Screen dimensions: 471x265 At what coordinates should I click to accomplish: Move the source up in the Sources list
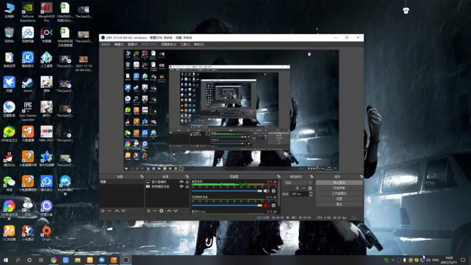(169, 211)
